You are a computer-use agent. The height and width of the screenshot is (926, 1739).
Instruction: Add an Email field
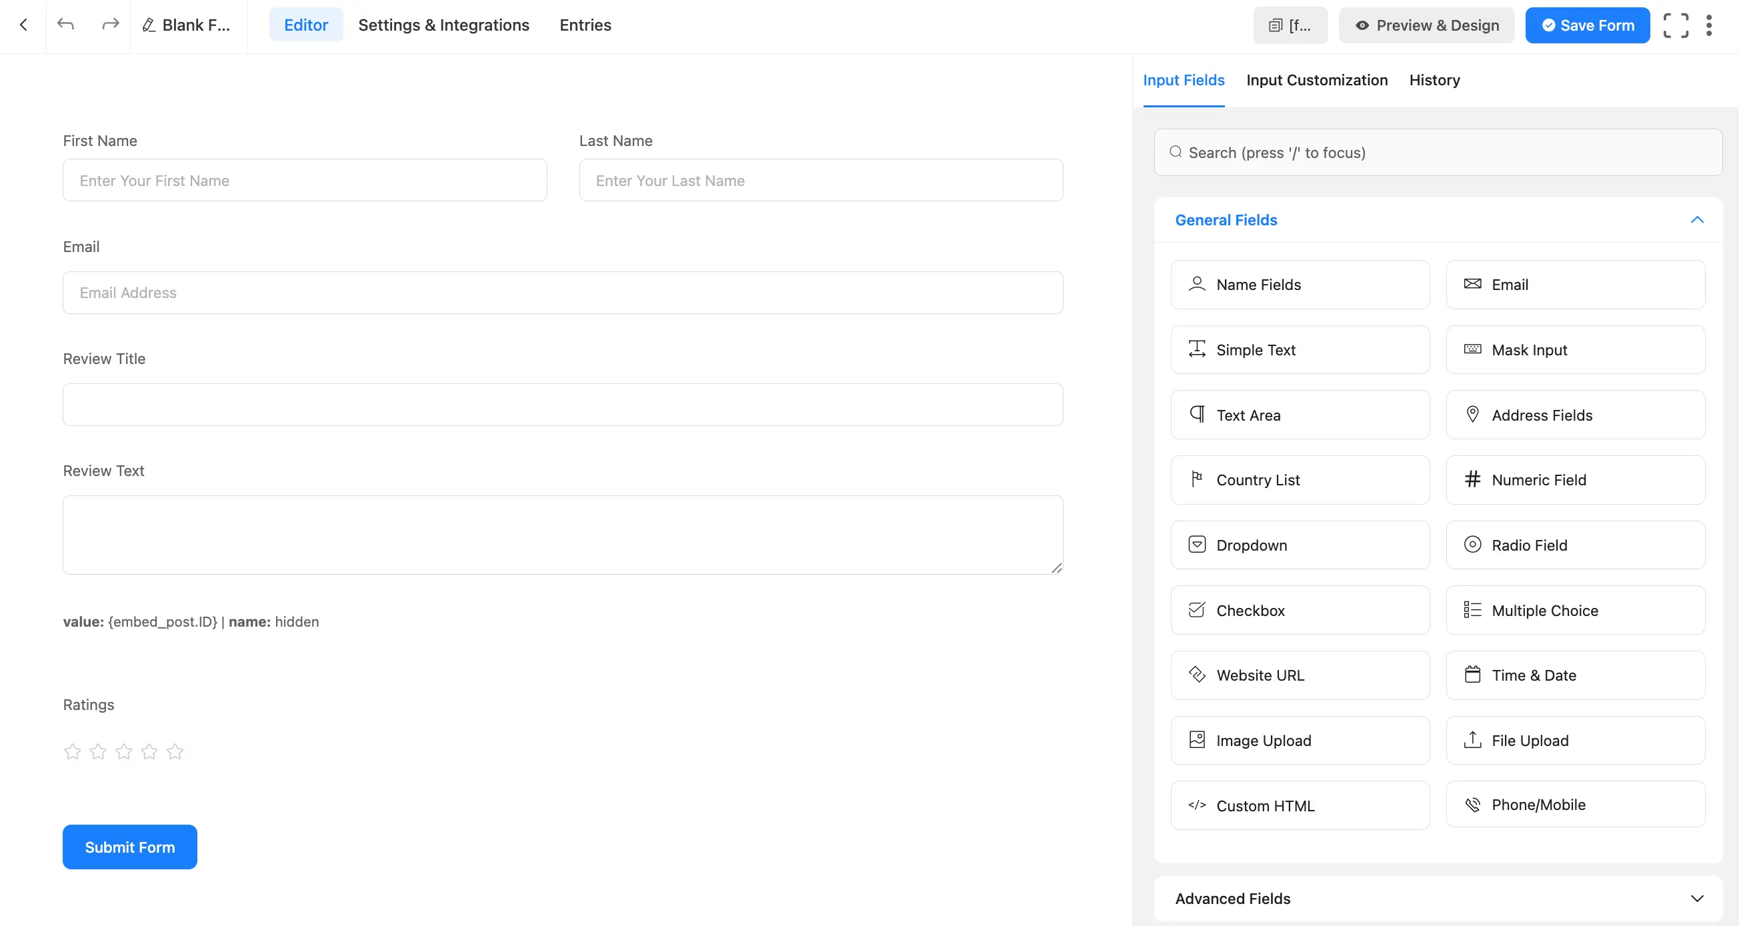tap(1576, 284)
